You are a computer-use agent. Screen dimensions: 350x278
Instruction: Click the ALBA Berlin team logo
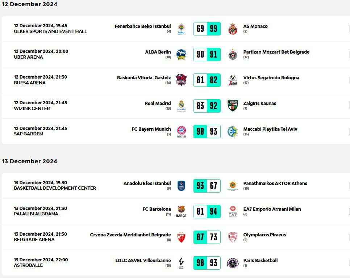(x=181, y=55)
